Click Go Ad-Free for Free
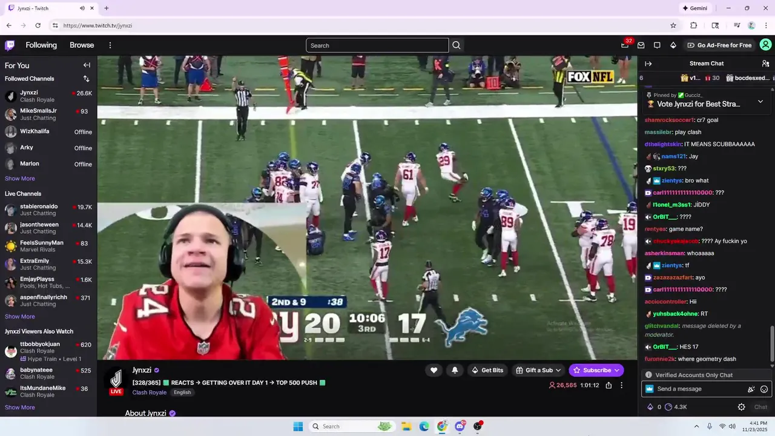This screenshot has height=436, width=775. [x=719, y=45]
